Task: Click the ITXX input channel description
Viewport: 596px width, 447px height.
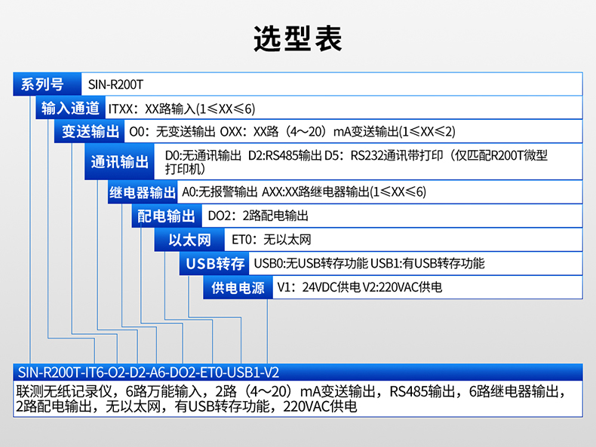Action: [182, 109]
